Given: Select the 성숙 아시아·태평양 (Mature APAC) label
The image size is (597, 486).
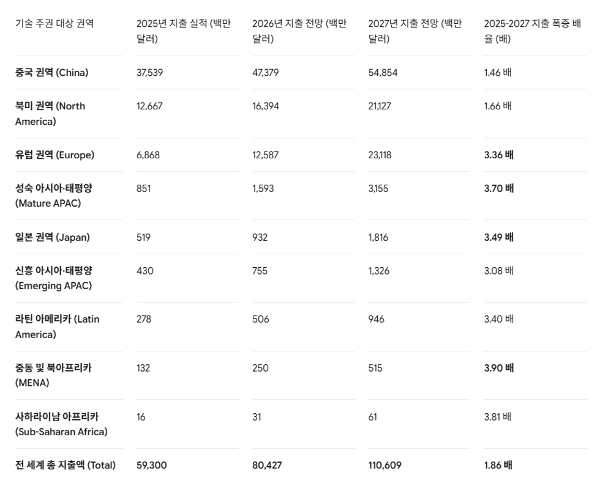Looking at the screenshot, I should click(54, 196).
